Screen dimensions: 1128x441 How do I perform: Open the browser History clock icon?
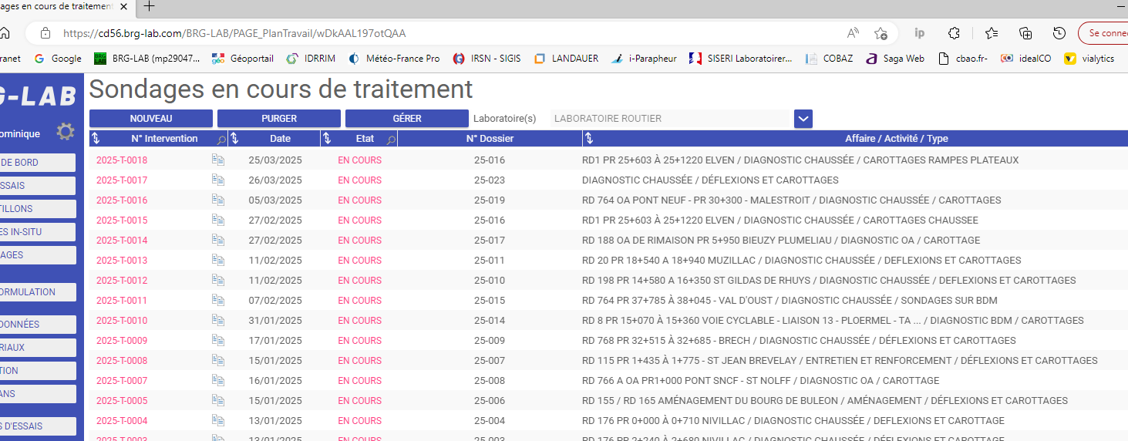pos(1059,33)
